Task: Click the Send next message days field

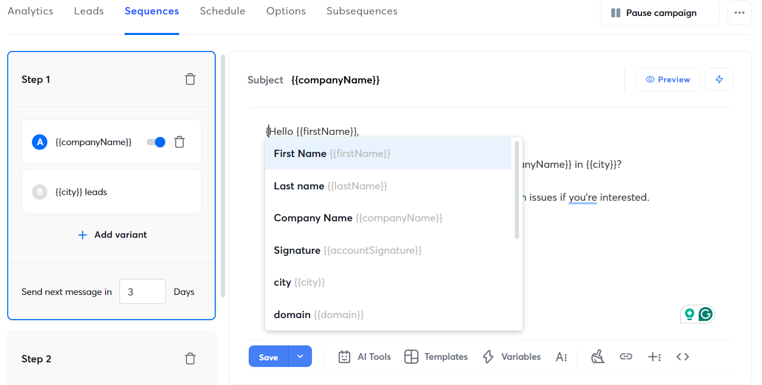Action: (x=142, y=292)
